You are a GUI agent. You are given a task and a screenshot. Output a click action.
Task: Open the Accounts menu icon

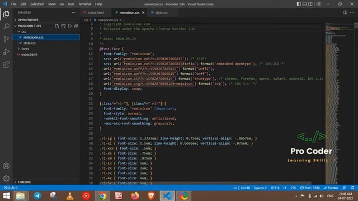6,166
